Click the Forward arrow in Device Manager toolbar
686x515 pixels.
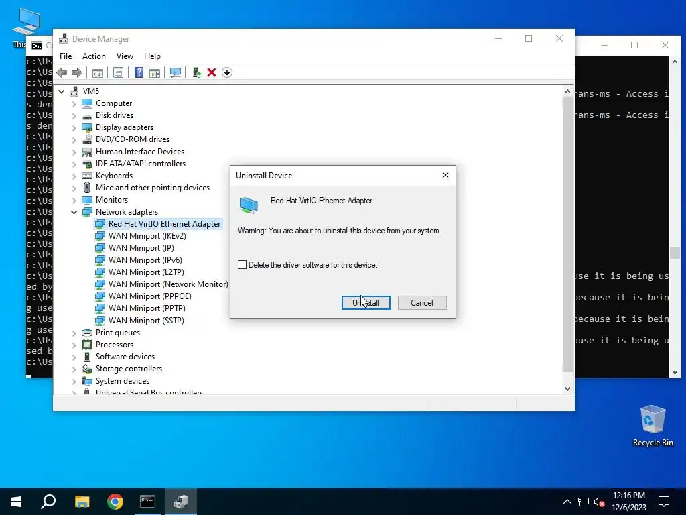click(x=76, y=72)
